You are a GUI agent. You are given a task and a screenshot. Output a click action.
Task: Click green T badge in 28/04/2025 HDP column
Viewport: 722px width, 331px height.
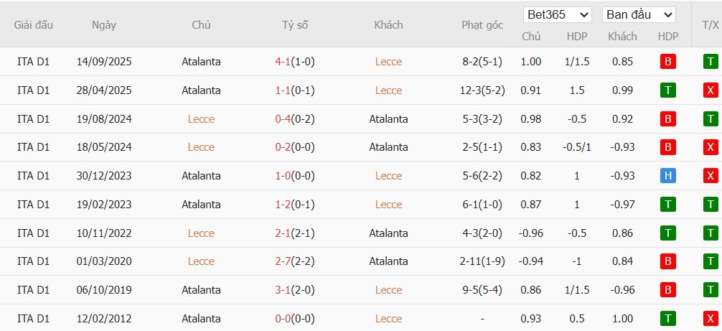pos(668,90)
